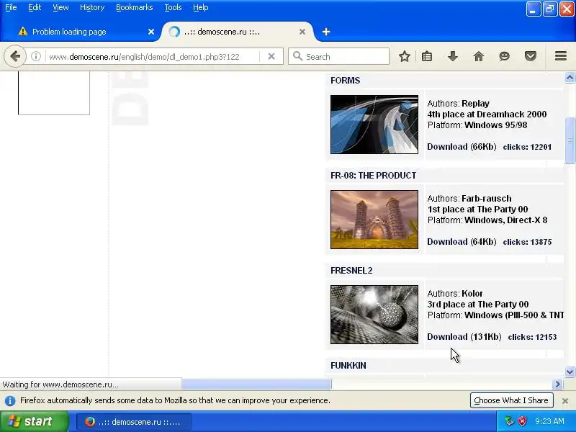Click the address bar URL field
The width and height of the screenshot is (576, 432).
point(153,57)
